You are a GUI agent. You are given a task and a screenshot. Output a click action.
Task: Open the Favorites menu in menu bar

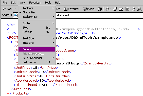[35, 3]
